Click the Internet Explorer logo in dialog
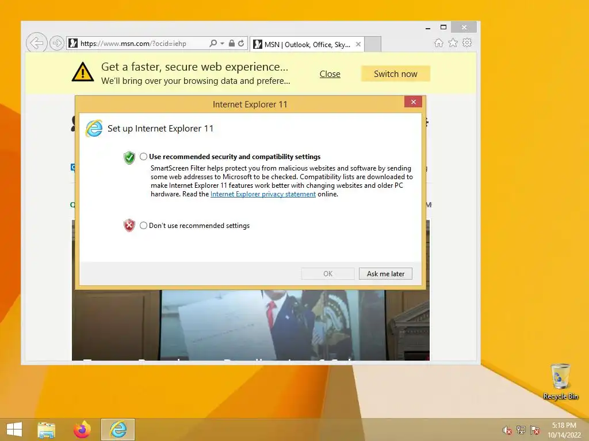This screenshot has width=589, height=441. tap(94, 128)
